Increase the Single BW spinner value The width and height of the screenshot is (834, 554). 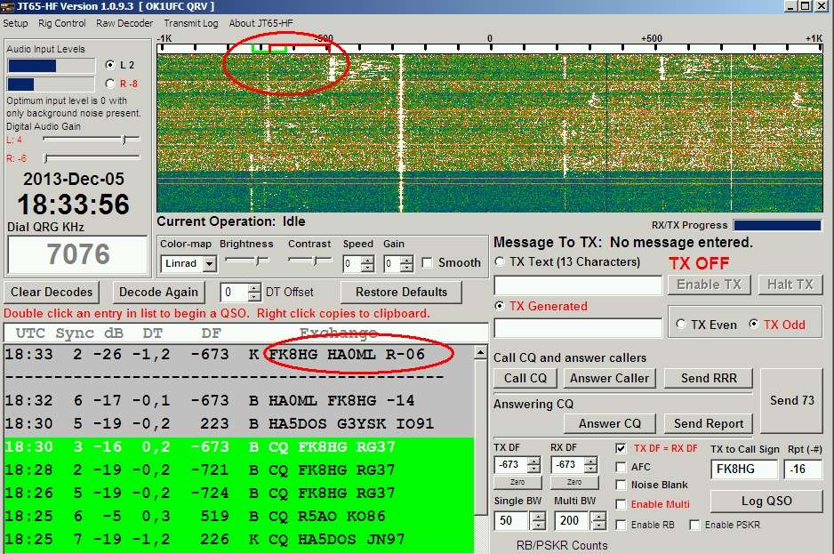(x=533, y=516)
